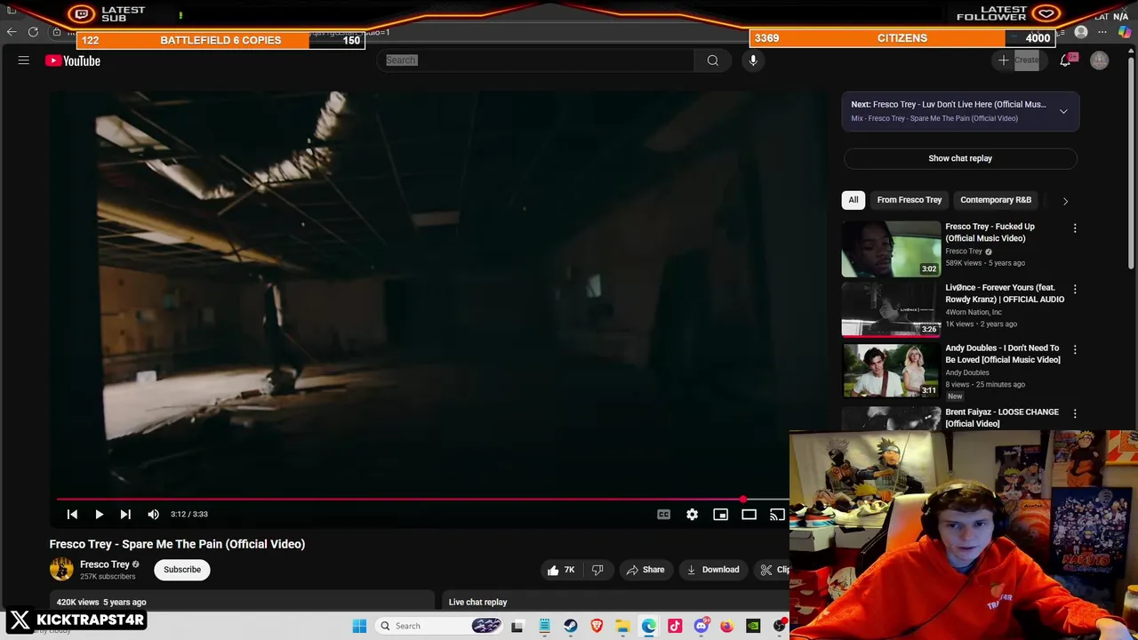Open Steam from the taskbar
Screen dimensions: 1138x640
[x=571, y=626]
